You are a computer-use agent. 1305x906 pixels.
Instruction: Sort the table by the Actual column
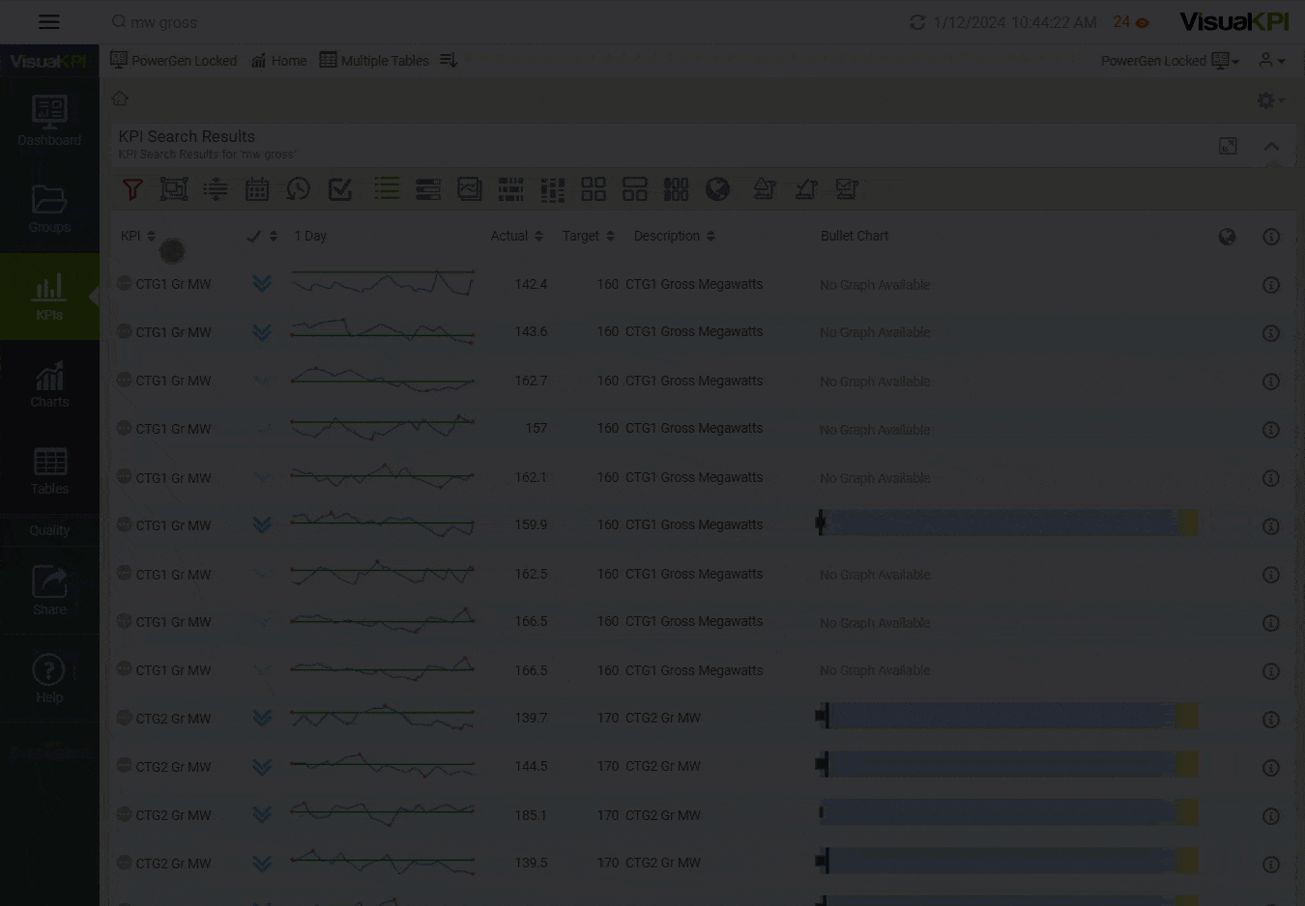516,236
